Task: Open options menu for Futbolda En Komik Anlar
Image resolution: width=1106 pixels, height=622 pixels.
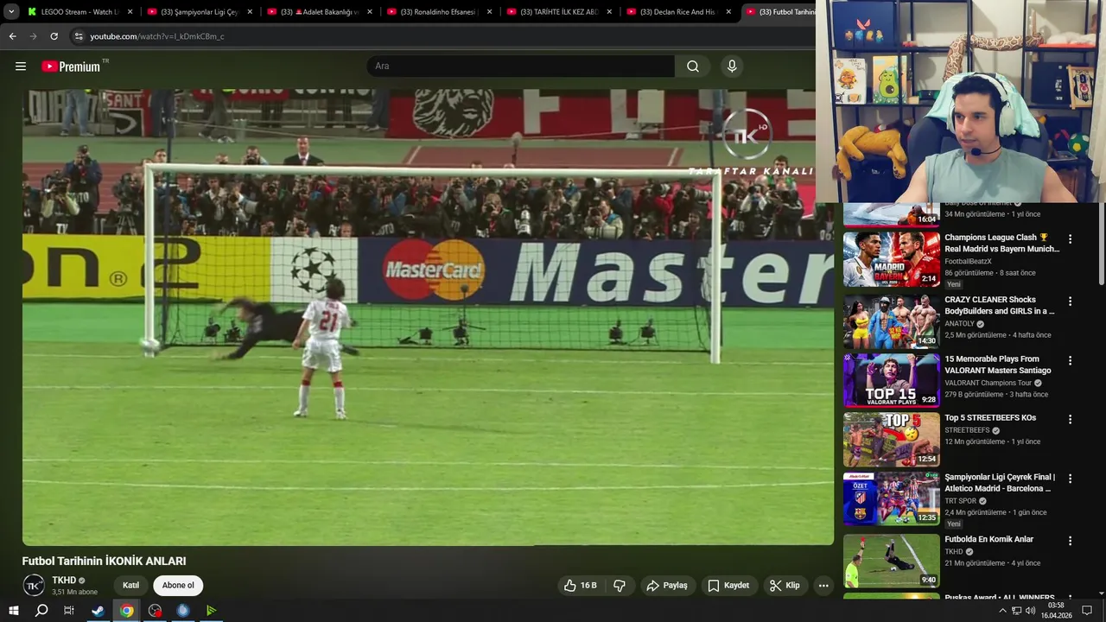Action: 1070,541
